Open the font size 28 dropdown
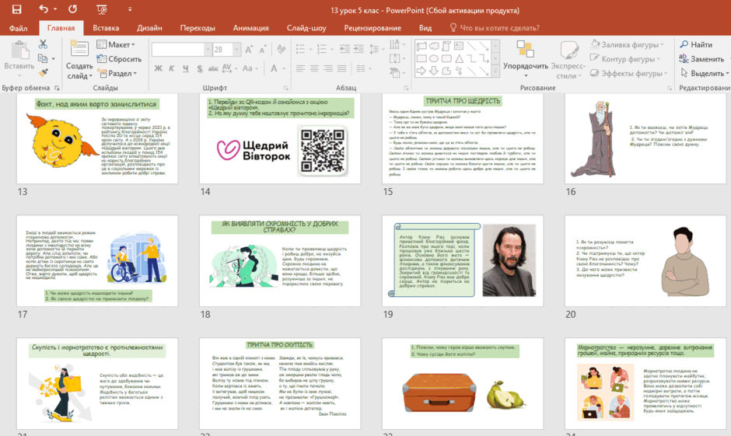 (x=236, y=50)
